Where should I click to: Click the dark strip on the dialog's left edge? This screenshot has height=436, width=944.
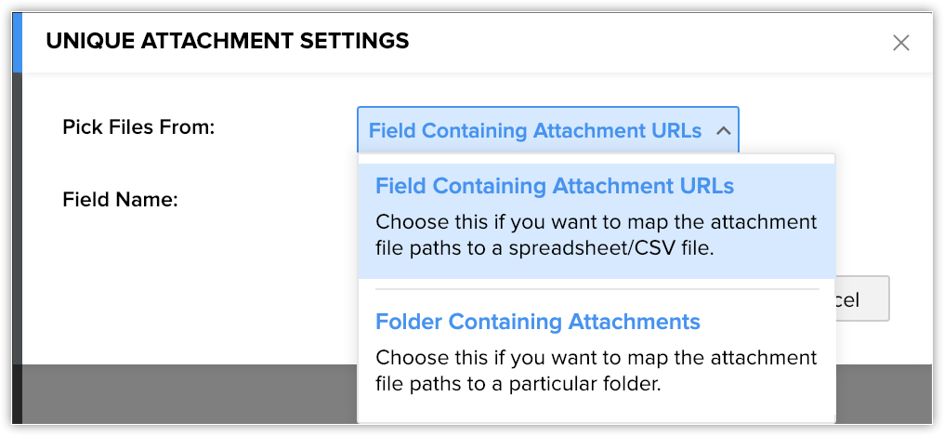click(x=17, y=232)
